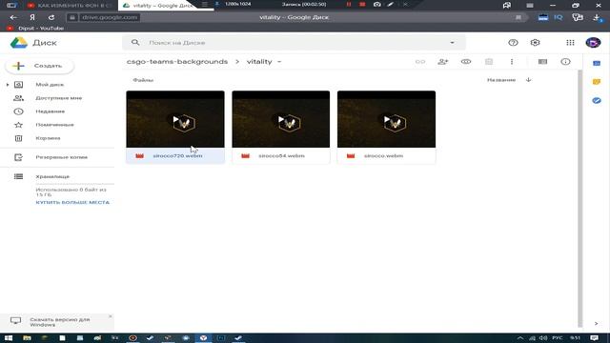This screenshot has width=610, height=343.
Task: Open browser downloads icon
Action: (598, 17)
